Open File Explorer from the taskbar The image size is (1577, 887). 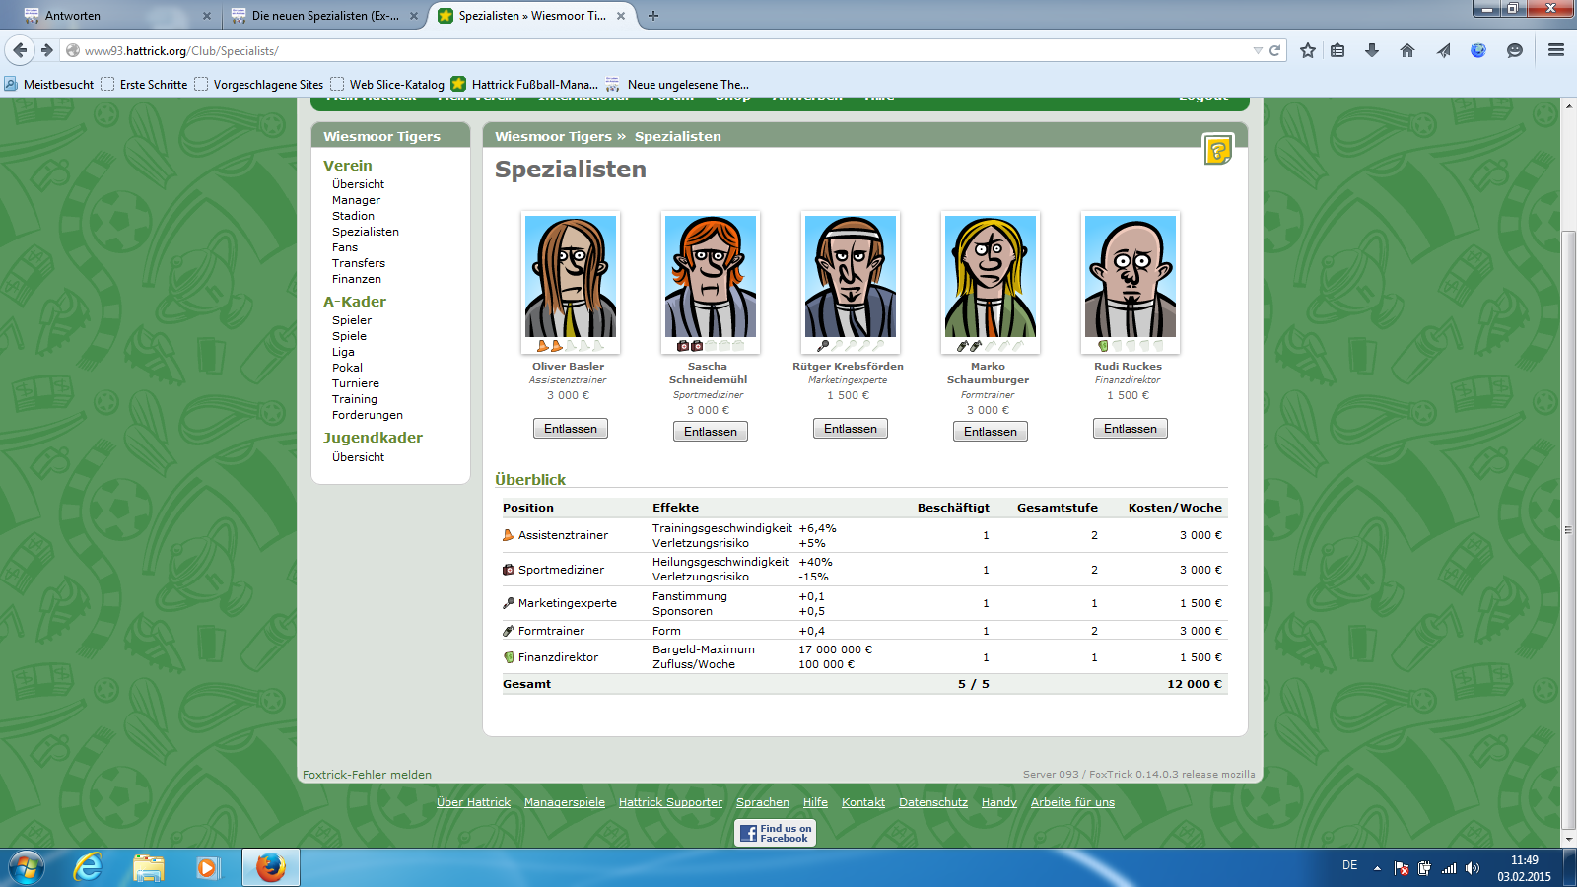148,867
